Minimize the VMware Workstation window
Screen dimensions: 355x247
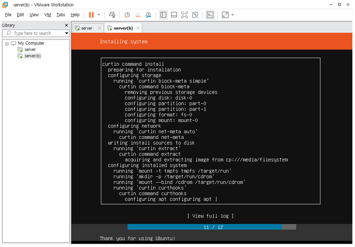(331, 5)
